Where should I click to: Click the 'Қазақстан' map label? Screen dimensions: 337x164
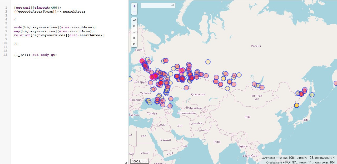198,94
